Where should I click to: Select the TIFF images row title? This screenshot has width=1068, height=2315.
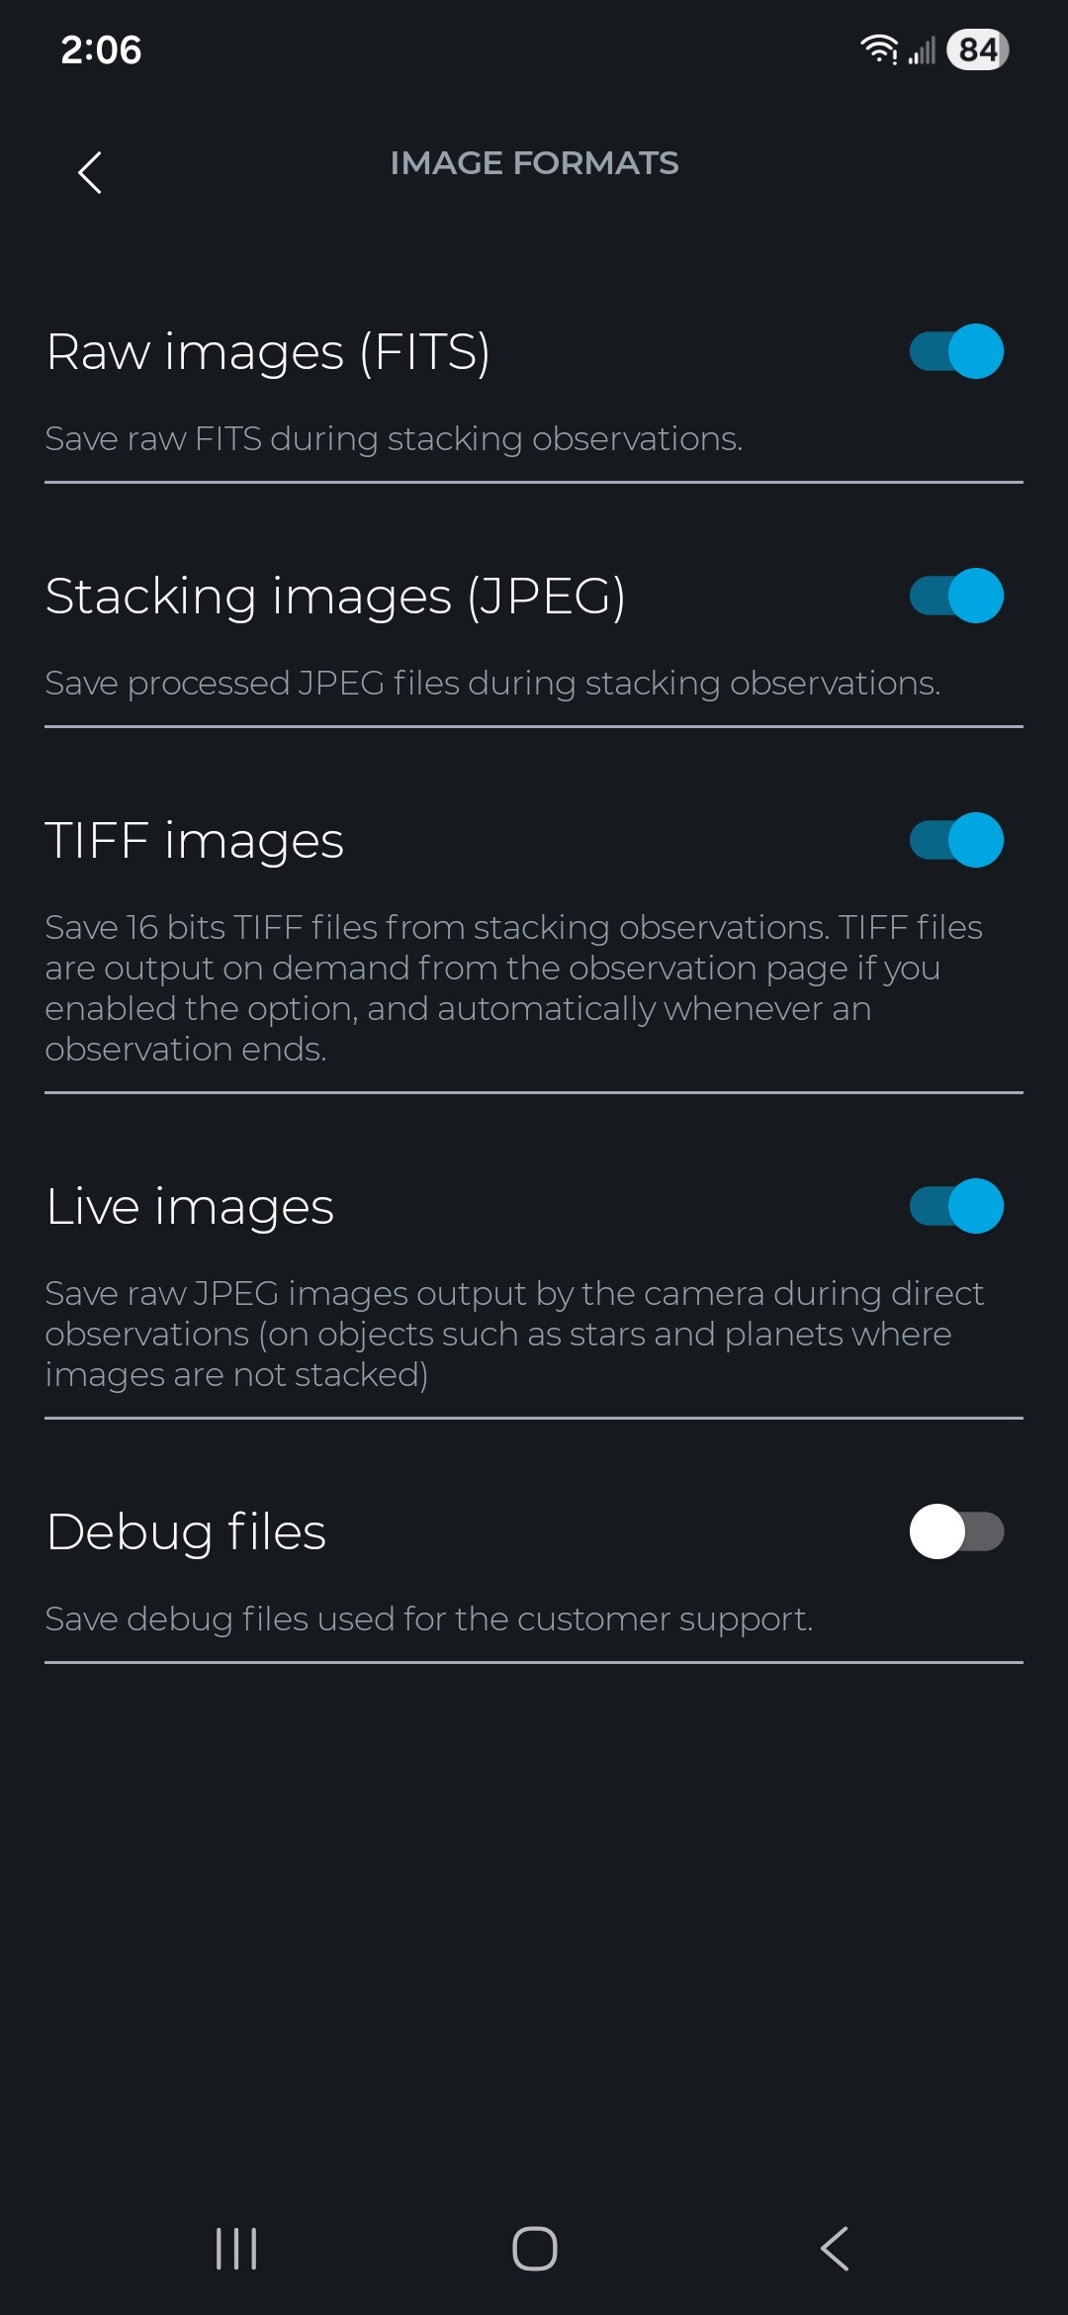tap(195, 841)
